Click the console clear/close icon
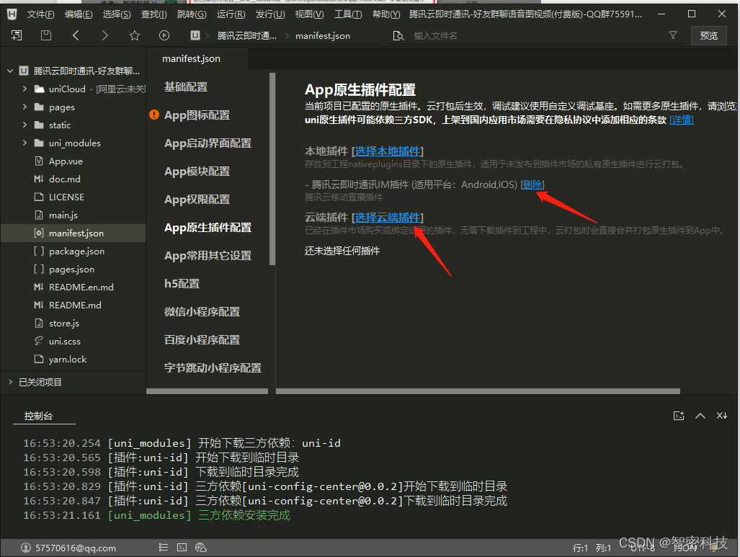Screen dimensions: 740x557 click(721, 416)
